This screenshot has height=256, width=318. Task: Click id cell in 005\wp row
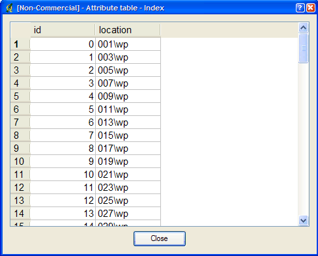click(63, 70)
